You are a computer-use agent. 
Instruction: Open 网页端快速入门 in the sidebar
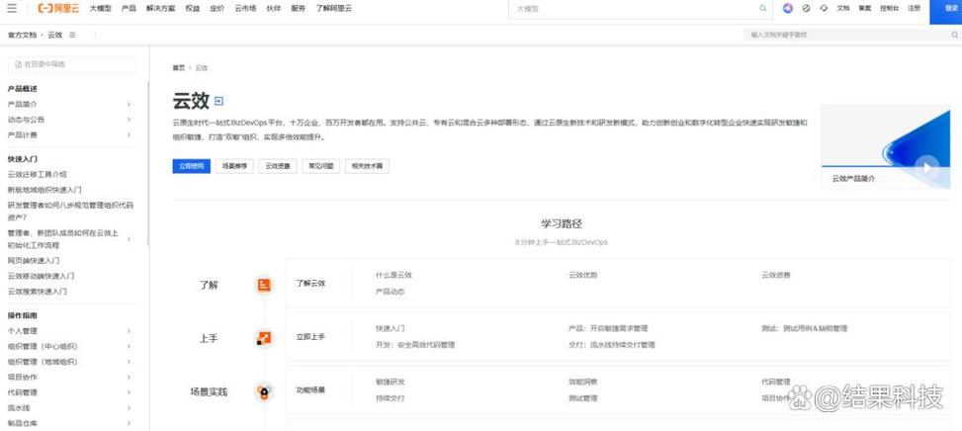click(34, 261)
